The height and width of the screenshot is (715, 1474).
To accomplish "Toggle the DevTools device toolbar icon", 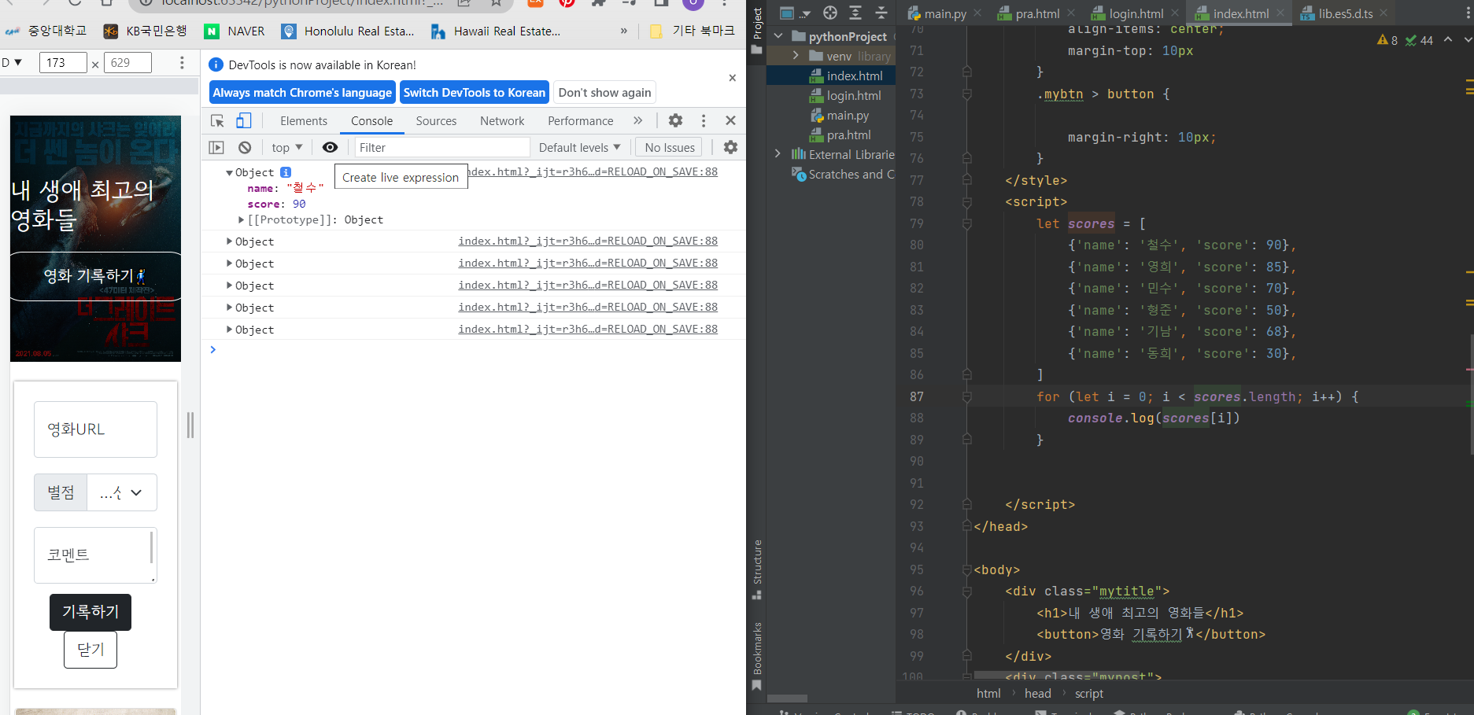I will [x=244, y=120].
